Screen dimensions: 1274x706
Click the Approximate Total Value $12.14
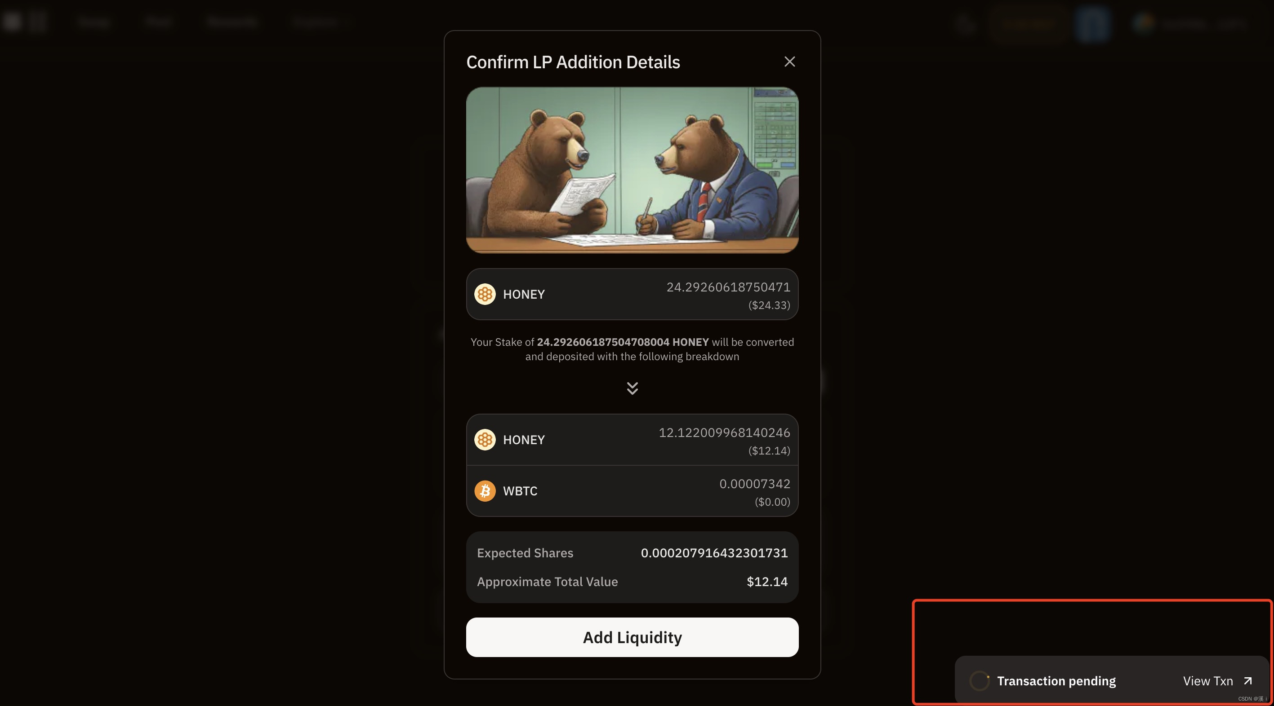(767, 582)
